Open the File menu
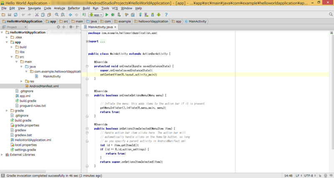334x178 pixels. click(x=4, y=8)
